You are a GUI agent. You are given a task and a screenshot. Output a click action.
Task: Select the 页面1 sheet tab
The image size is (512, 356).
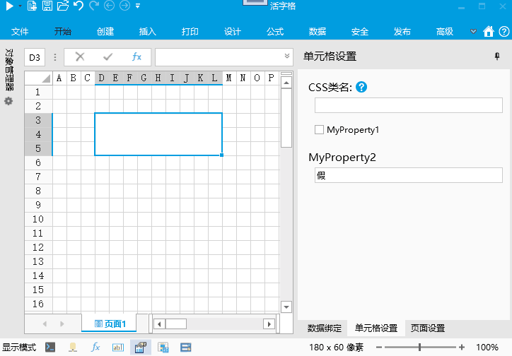pyautogui.click(x=110, y=324)
